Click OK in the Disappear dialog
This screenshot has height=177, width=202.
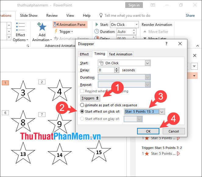(148, 131)
